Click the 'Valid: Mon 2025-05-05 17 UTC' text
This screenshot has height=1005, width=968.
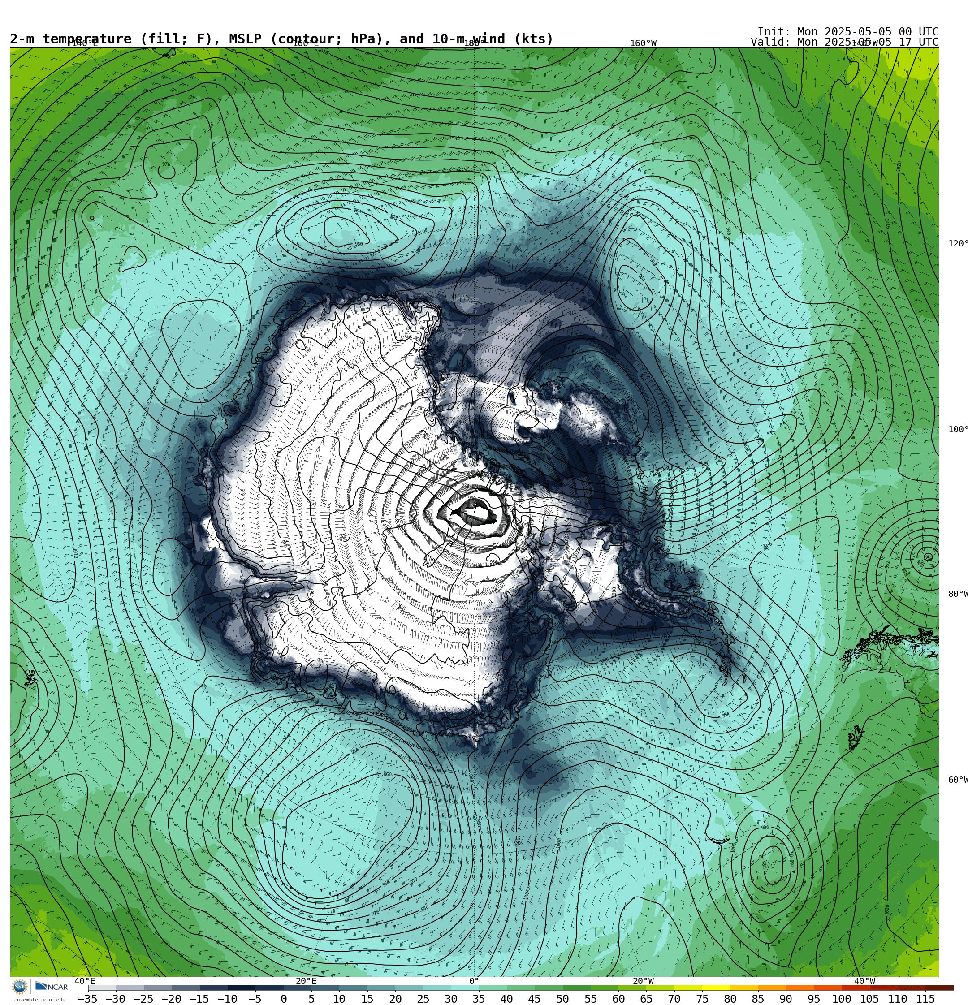coord(844,42)
